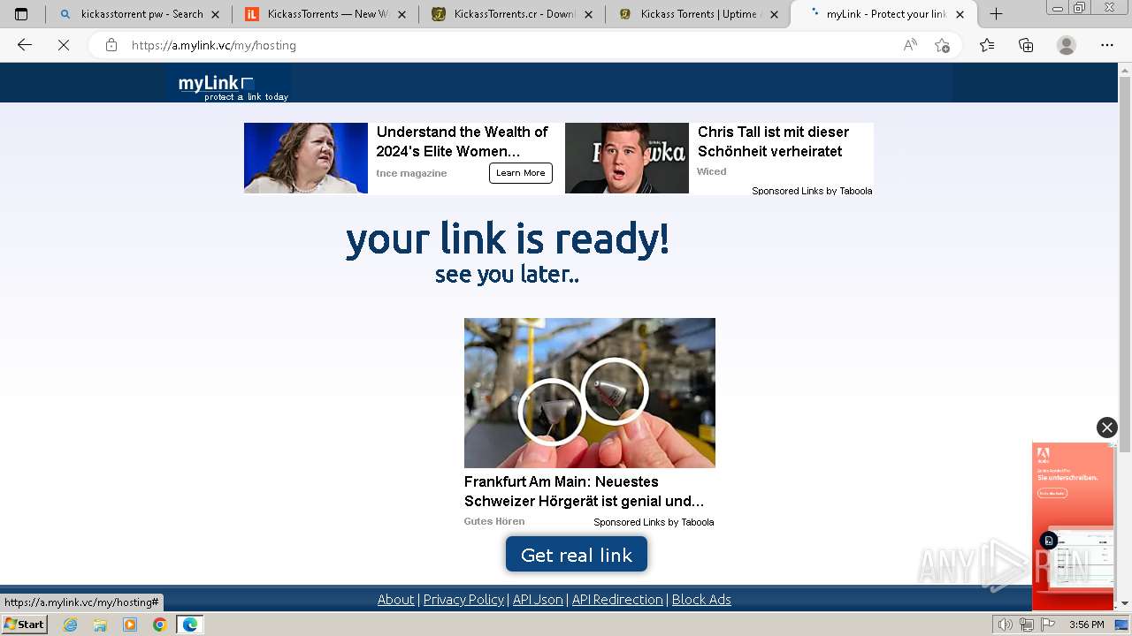This screenshot has width=1132, height=636.
Task: Open the Windows Start button
Action: [x=25, y=625]
